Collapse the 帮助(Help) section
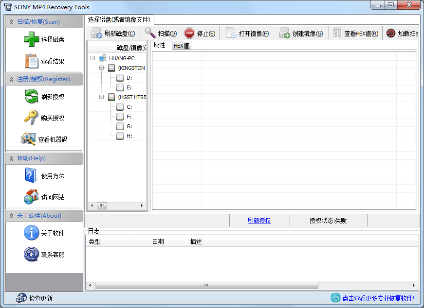The width and height of the screenshot is (424, 308). click(11, 158)
